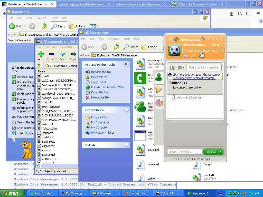Image resolution: width=263 pixels, height=197 pixels.
Task: Click The Future of MSN Messenger footer
Action: [x=191, y=159]
